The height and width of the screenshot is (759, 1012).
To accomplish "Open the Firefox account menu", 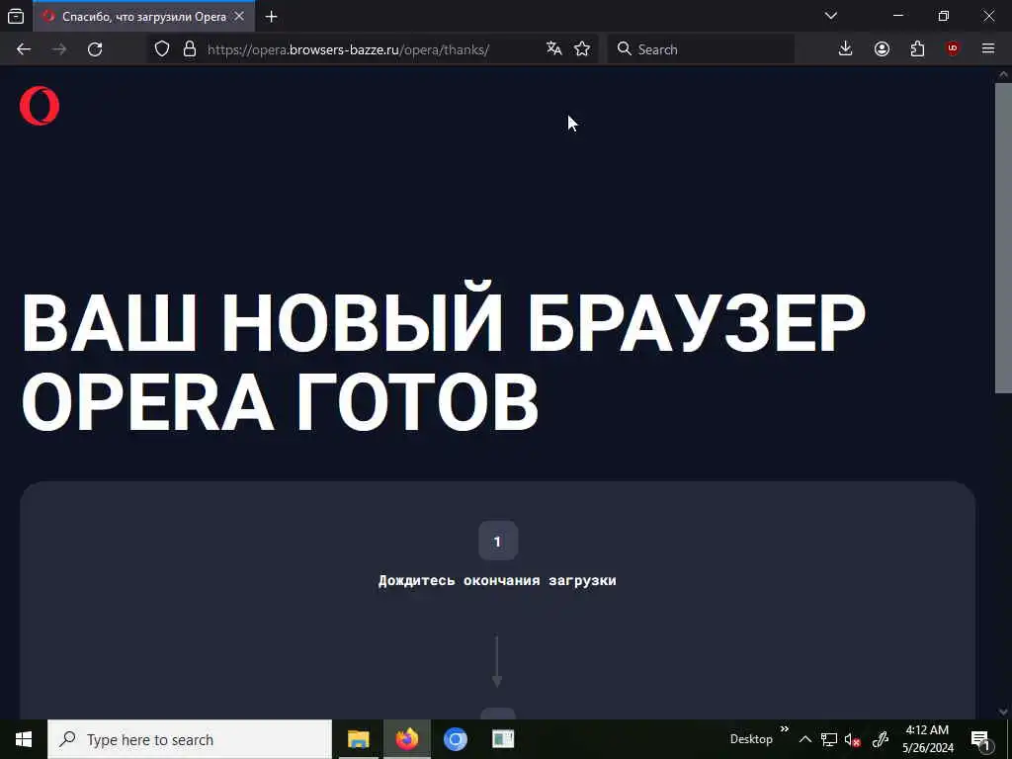I will (x=882, y=49).
